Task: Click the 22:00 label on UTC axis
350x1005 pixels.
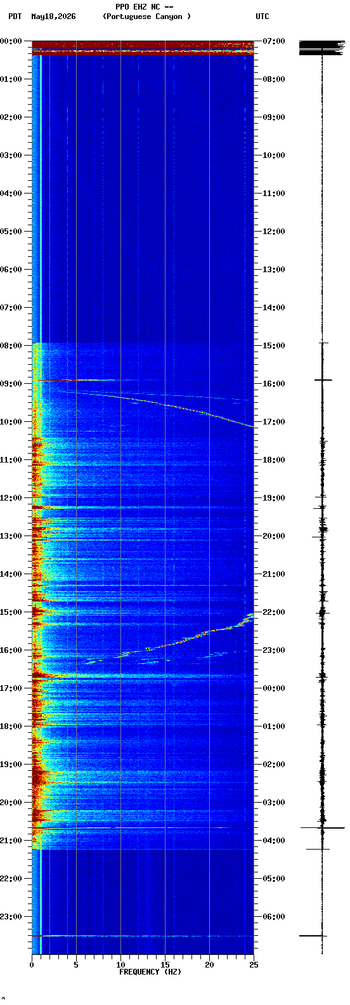Action: [x=274, y=612]
